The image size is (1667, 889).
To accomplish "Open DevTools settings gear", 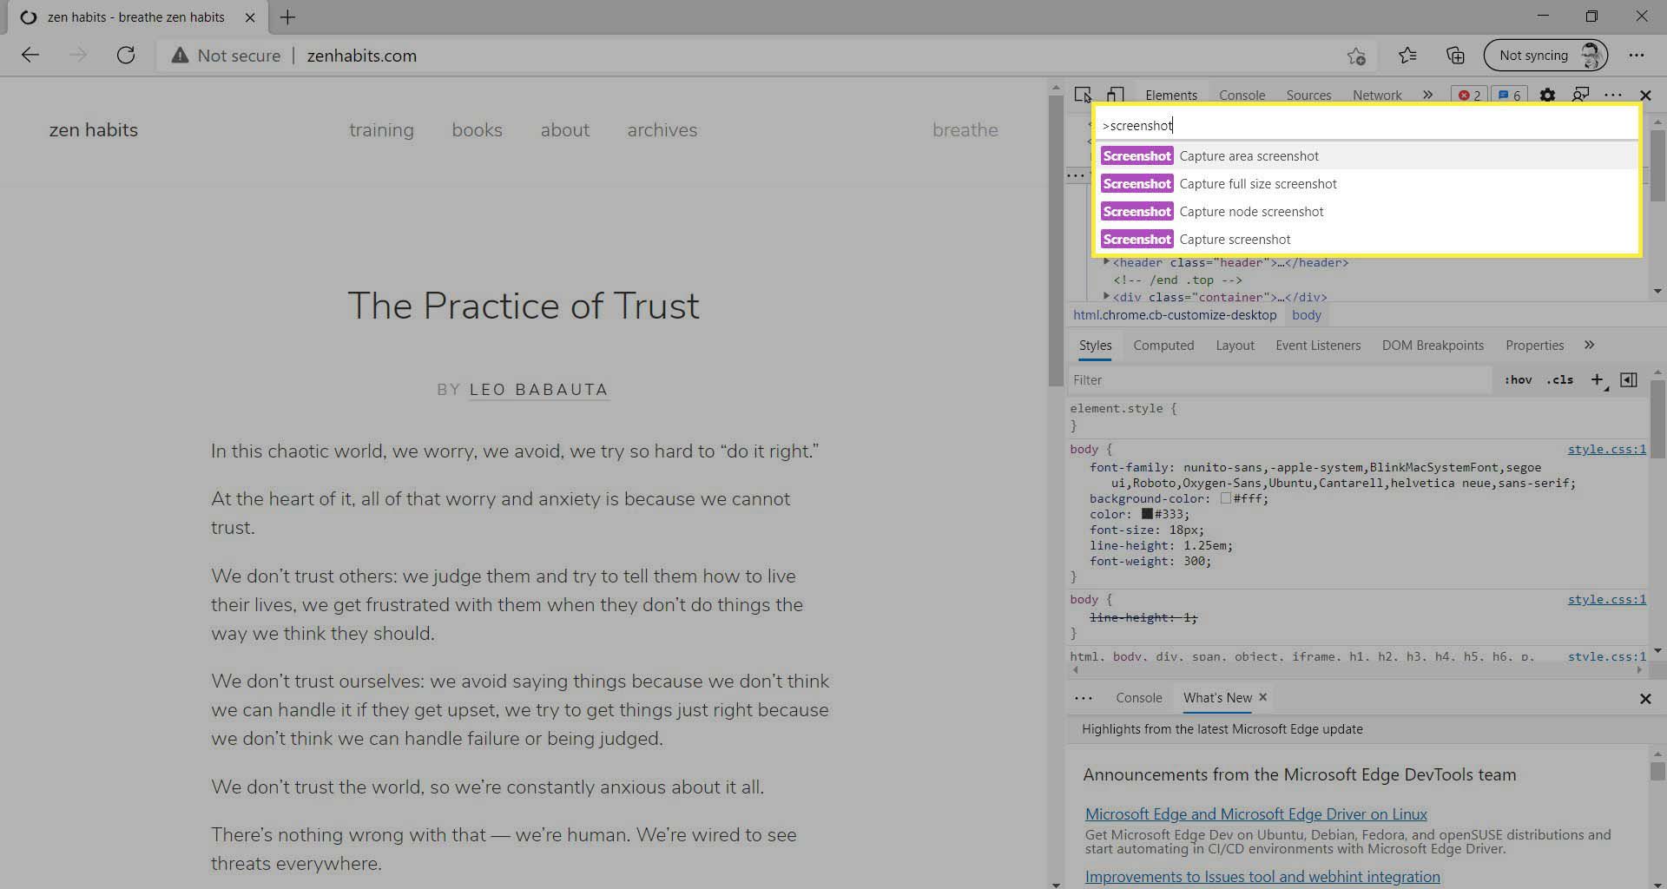I will click(1547, 95).
